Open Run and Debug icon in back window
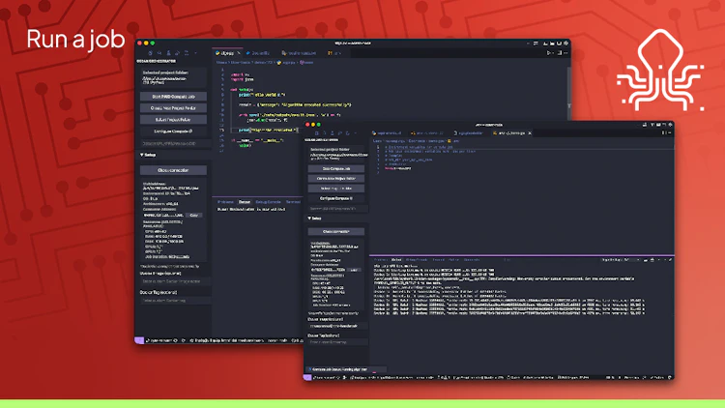Screen dimensions: 725x408 pyautogui.click(x=178, y=53)
